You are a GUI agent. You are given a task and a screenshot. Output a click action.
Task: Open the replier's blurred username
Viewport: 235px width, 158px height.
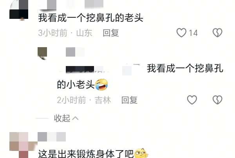(x=75, y=52)
